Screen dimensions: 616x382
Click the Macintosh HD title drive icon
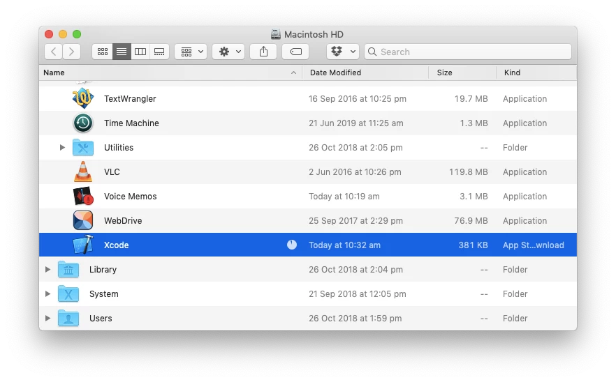[276, 35]
